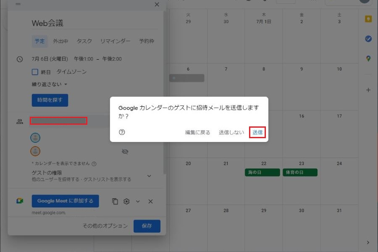Click the help icon in the invitation dialog
Image resolution: width=378 pixels, height=252 pixels.
pyautogui.click(x=122, y=132)
